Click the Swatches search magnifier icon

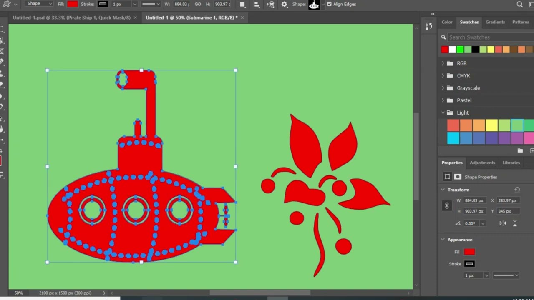[443, 37]
